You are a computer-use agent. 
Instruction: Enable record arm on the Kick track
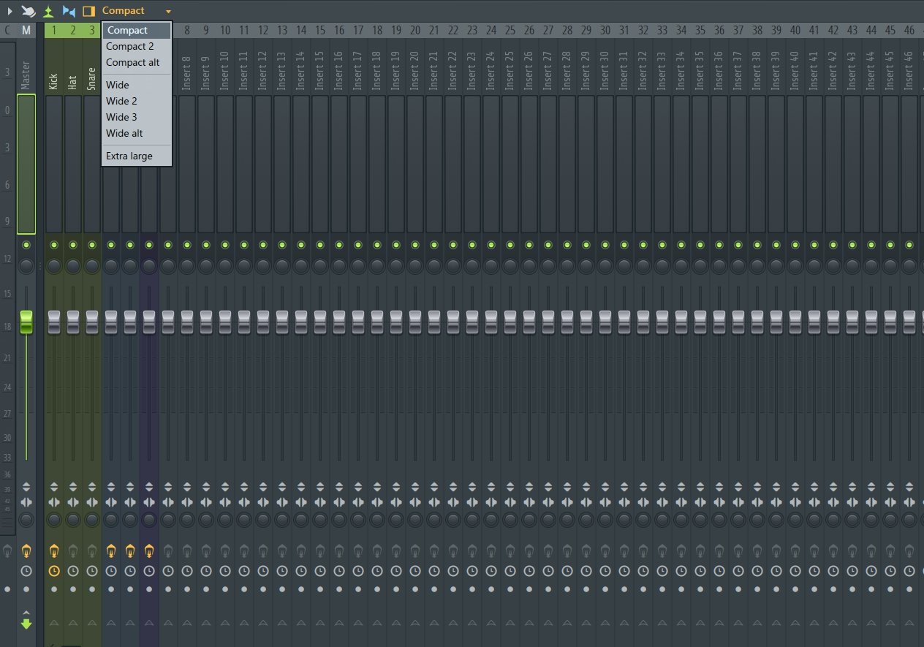tap(54, 589)
